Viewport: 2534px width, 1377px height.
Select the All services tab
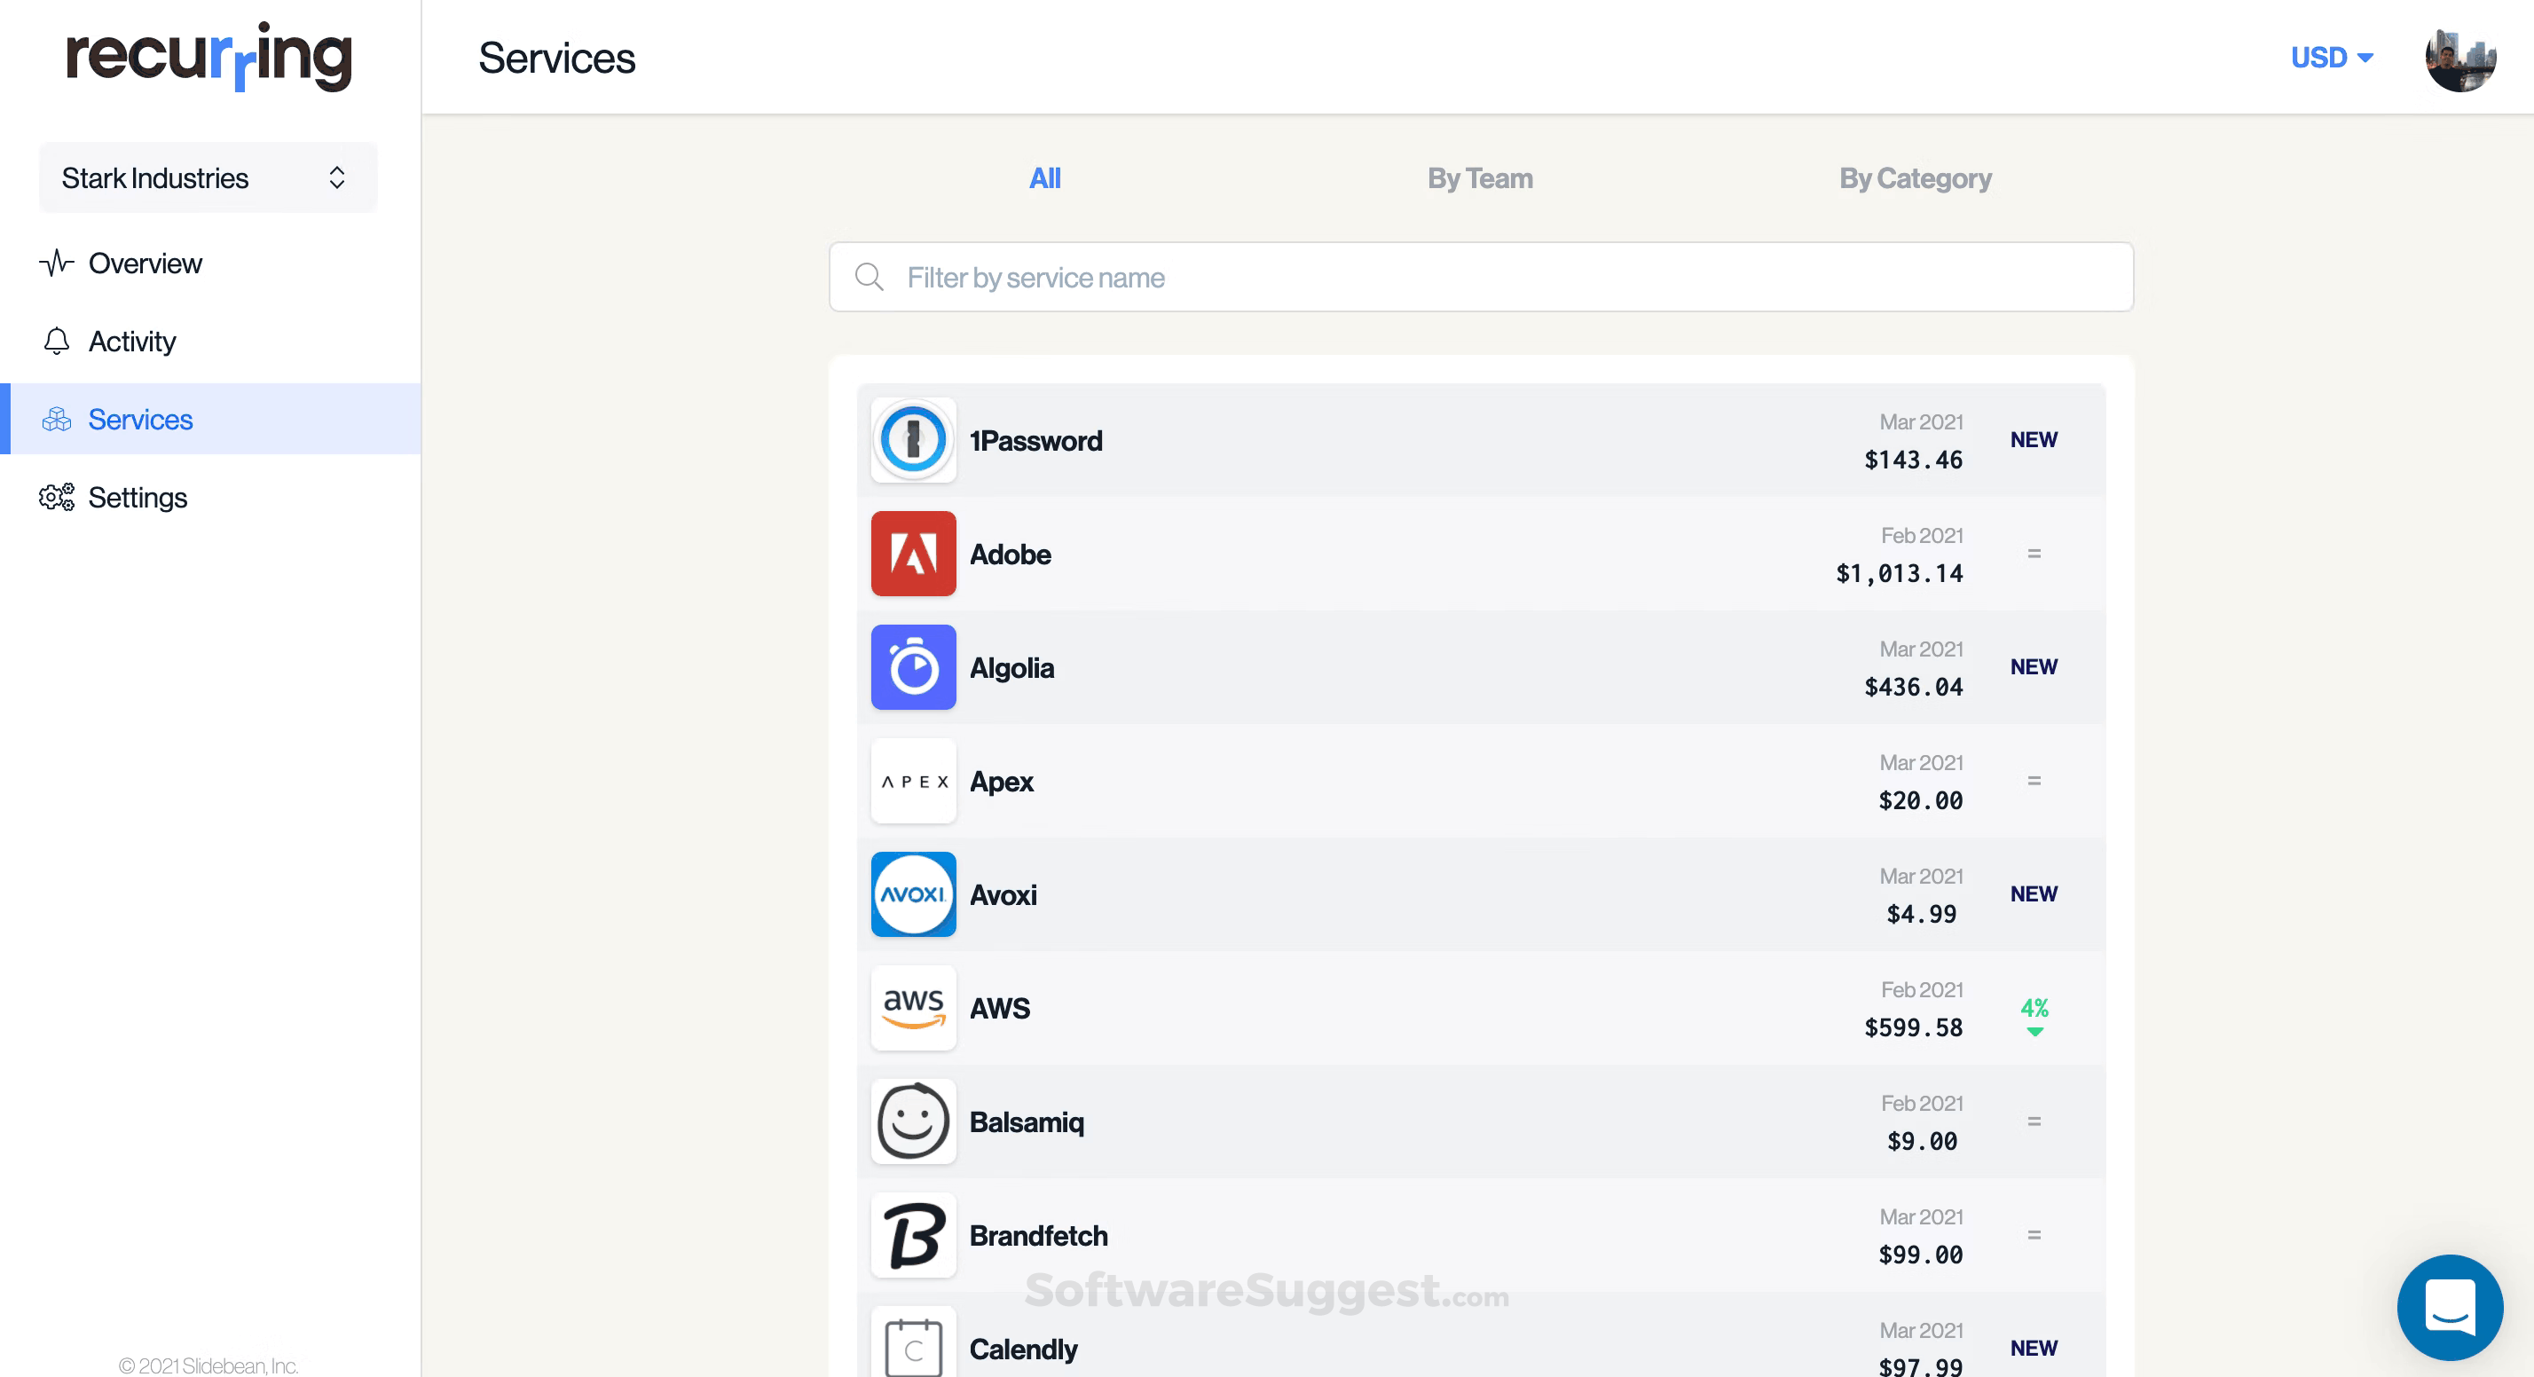pos(1044,178)
